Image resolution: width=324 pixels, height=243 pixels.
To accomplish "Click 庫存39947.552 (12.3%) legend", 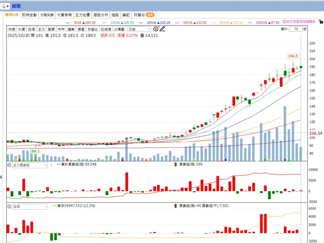I will click(x=74, y=206).
